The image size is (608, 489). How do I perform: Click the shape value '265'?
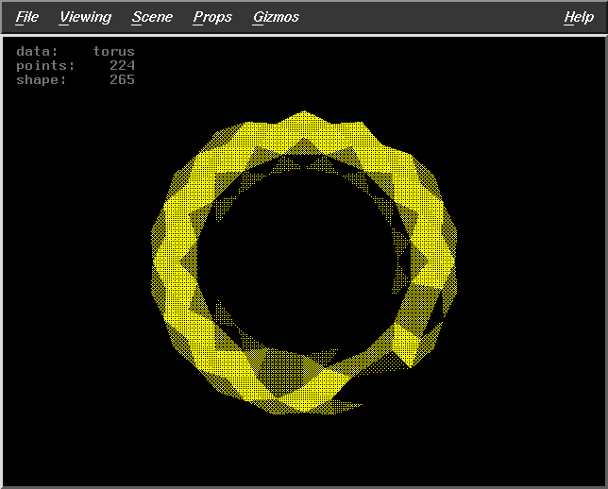[122, 80]
